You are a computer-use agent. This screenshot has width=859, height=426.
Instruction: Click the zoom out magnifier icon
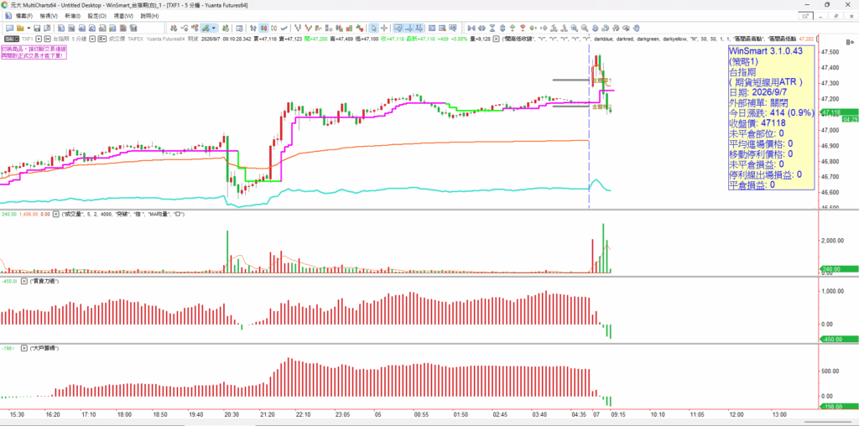coord(585,28)
